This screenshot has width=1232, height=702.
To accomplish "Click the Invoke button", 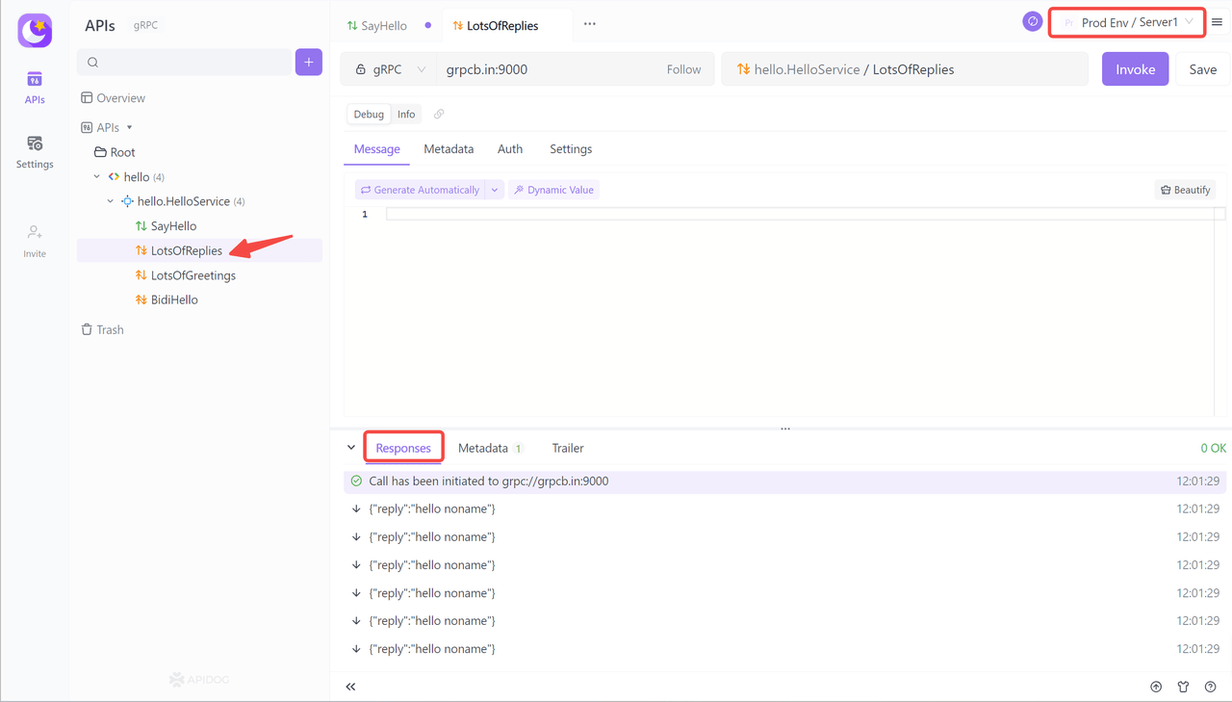I will point(1135,68).
